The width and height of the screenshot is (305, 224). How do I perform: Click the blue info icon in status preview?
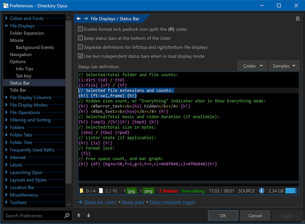[x=262, y=191]
